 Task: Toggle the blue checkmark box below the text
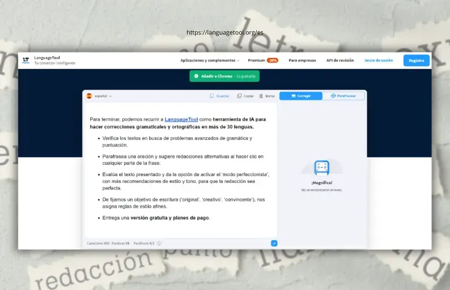click(x=274, y=244)
